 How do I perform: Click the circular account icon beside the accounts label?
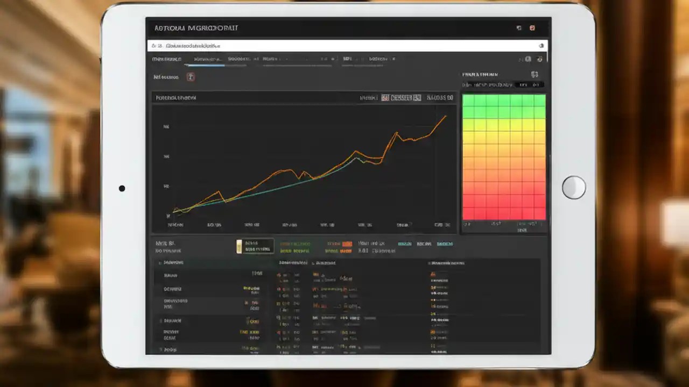pyautogui.click(x=191, y=77)
